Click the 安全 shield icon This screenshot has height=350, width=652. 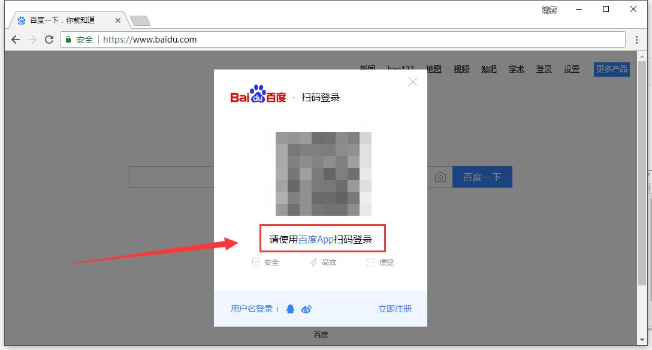pyautogui.click(x=256, y=262)
